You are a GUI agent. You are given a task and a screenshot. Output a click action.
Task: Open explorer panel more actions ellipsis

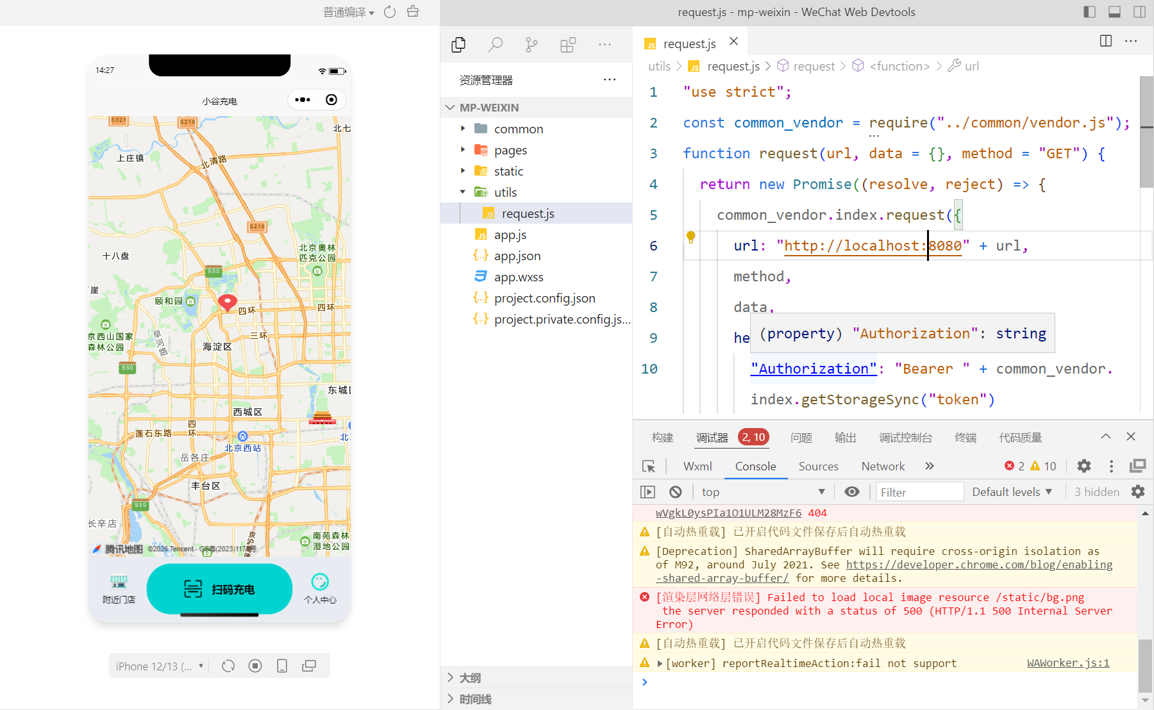(x=610, y=79)
